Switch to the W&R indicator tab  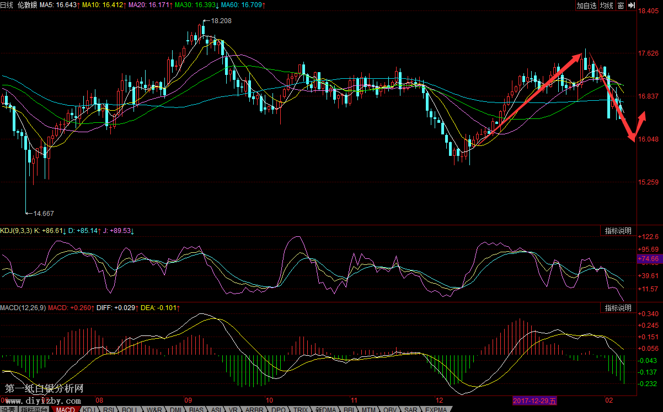tap(154, 409)
